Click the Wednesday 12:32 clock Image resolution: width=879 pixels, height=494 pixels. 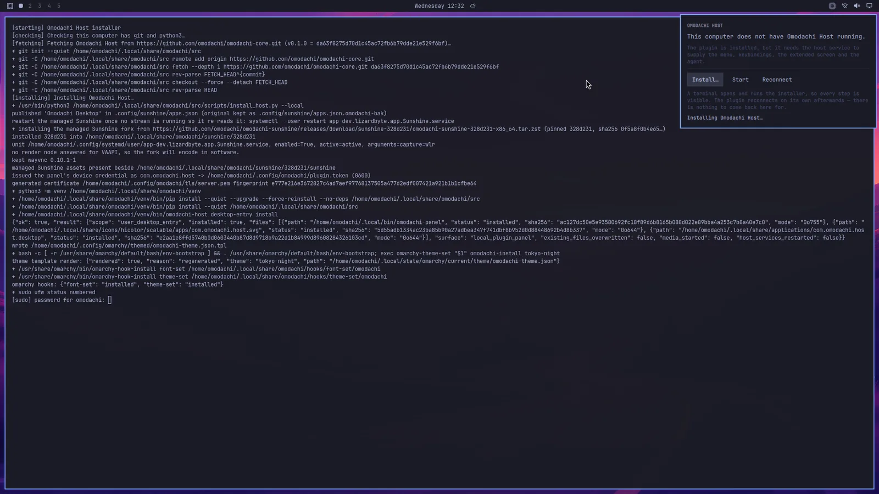click(x=439, y=6)
